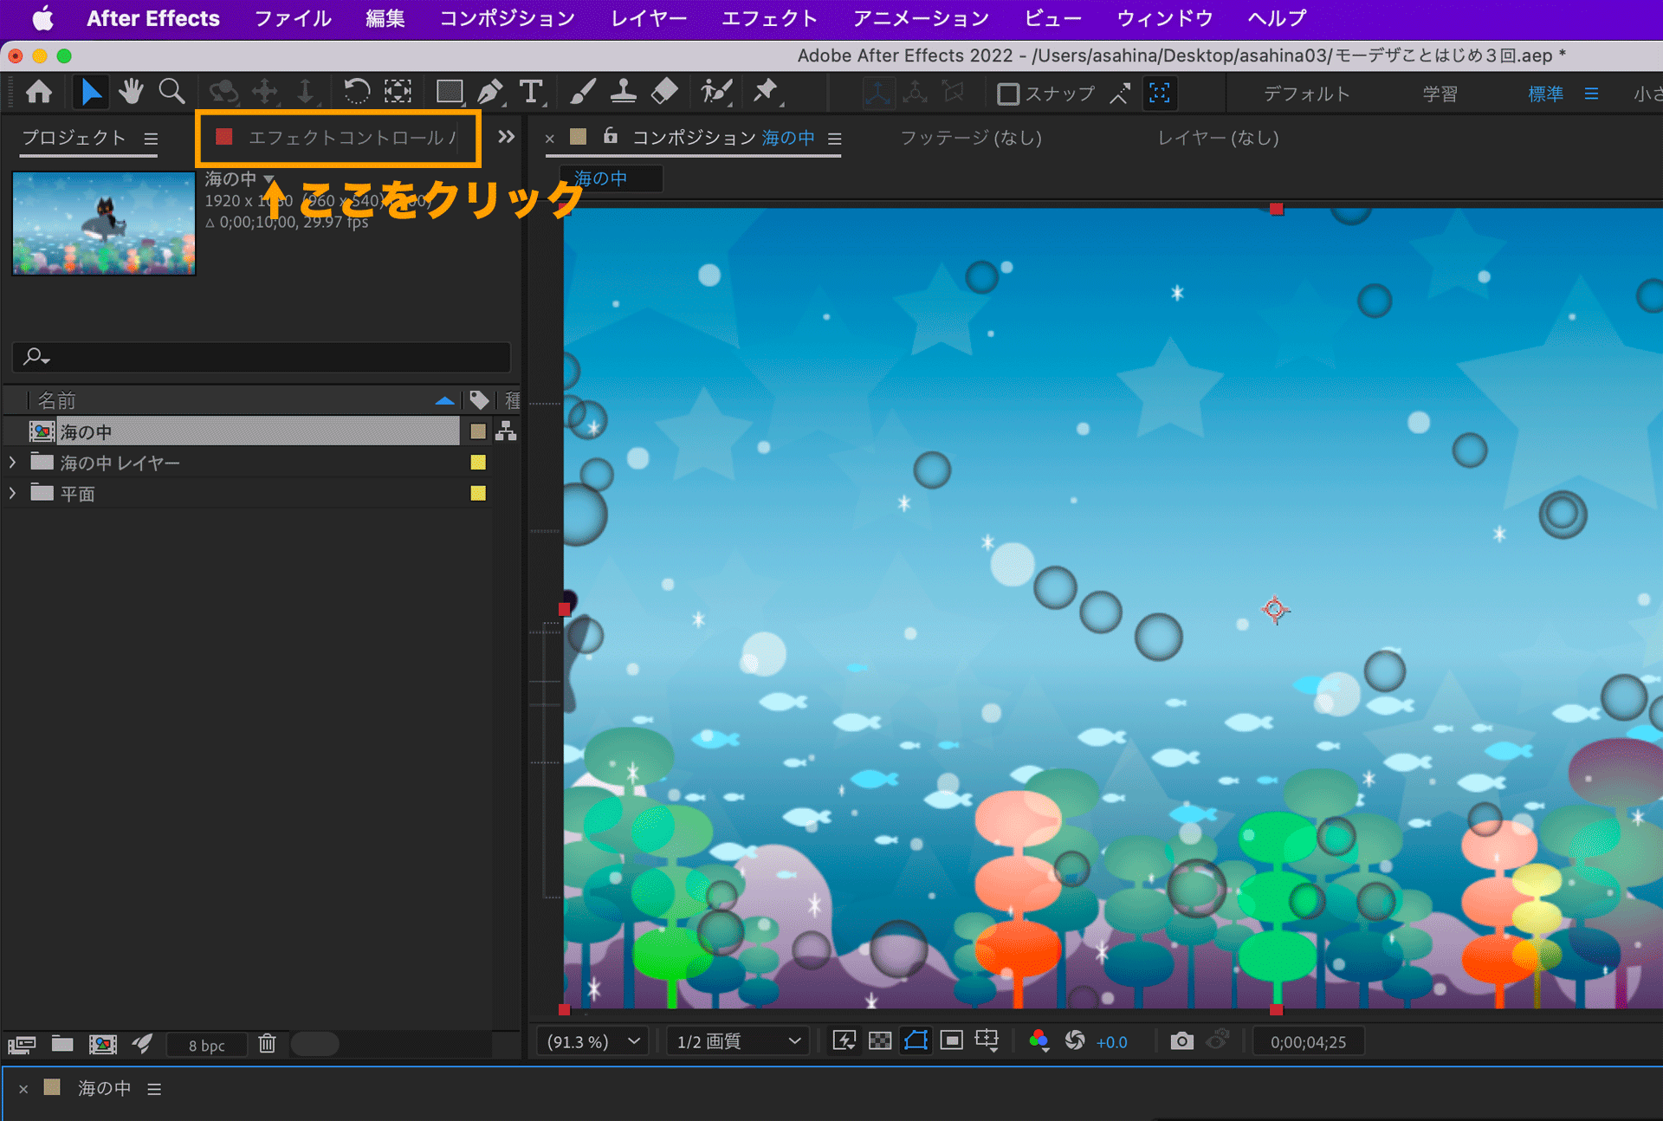
Task: Open the 1/2 画質 resolution dropdown
Action: click(738, 1041)
